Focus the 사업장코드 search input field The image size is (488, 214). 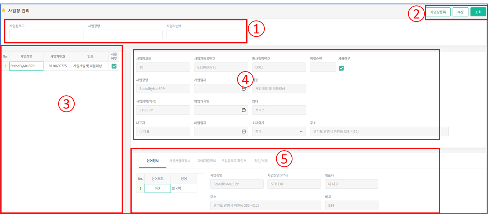pyautogui.click(x=47, y=35)
